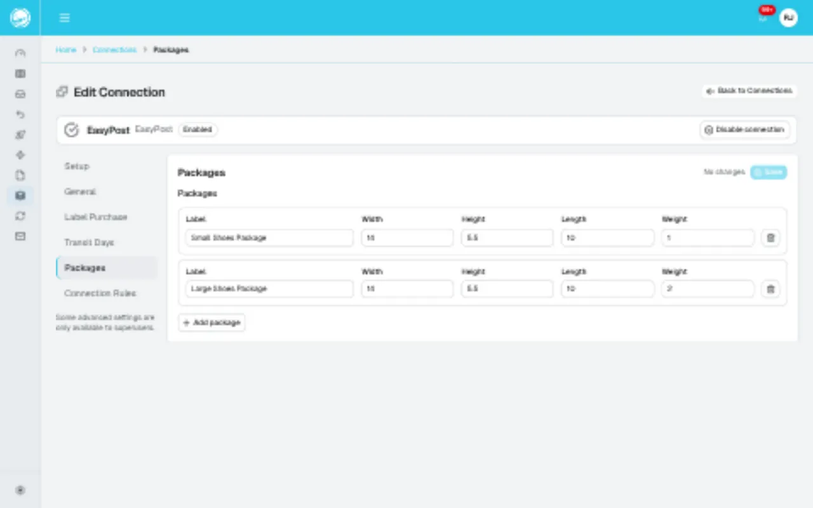The width and height of the screenshot is (813, 508).
Task: Click Back to Connections button
Action: click(749, 91)
